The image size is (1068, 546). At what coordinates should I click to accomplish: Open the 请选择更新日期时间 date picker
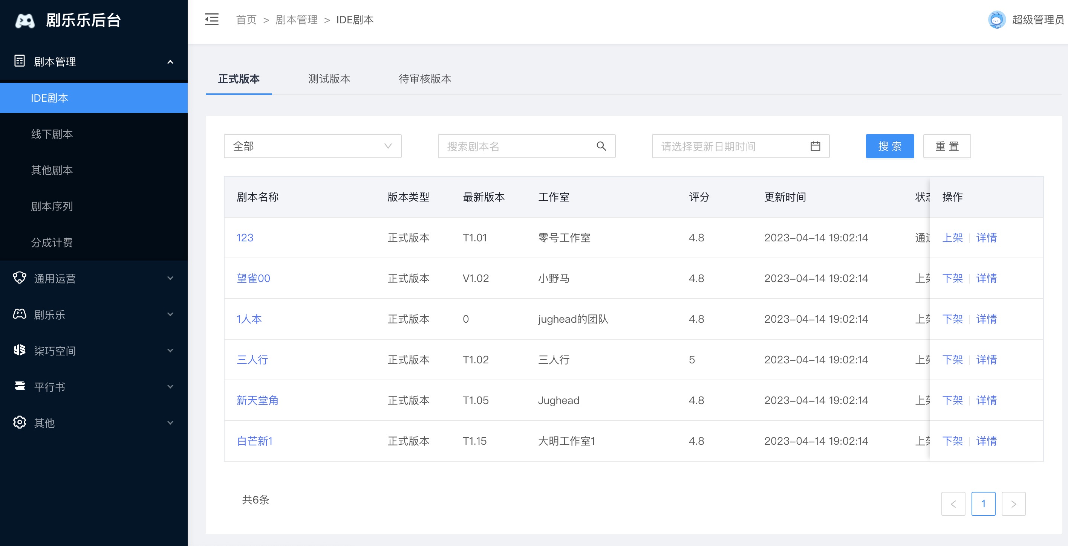[x=741, y=146]
